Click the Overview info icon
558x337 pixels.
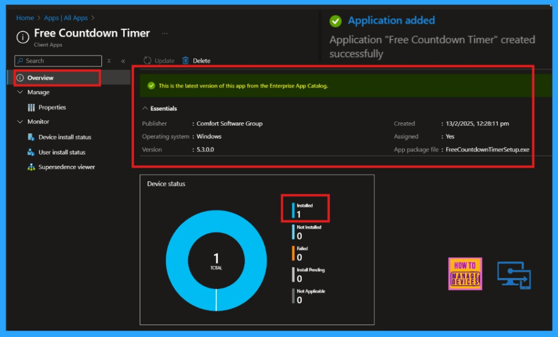pos(20,78)
